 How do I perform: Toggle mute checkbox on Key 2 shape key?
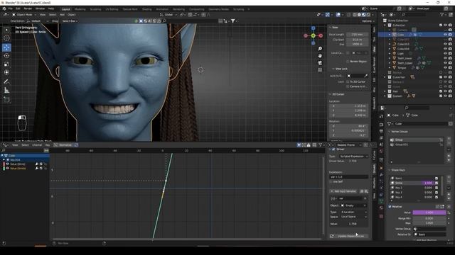coord(437,188)
